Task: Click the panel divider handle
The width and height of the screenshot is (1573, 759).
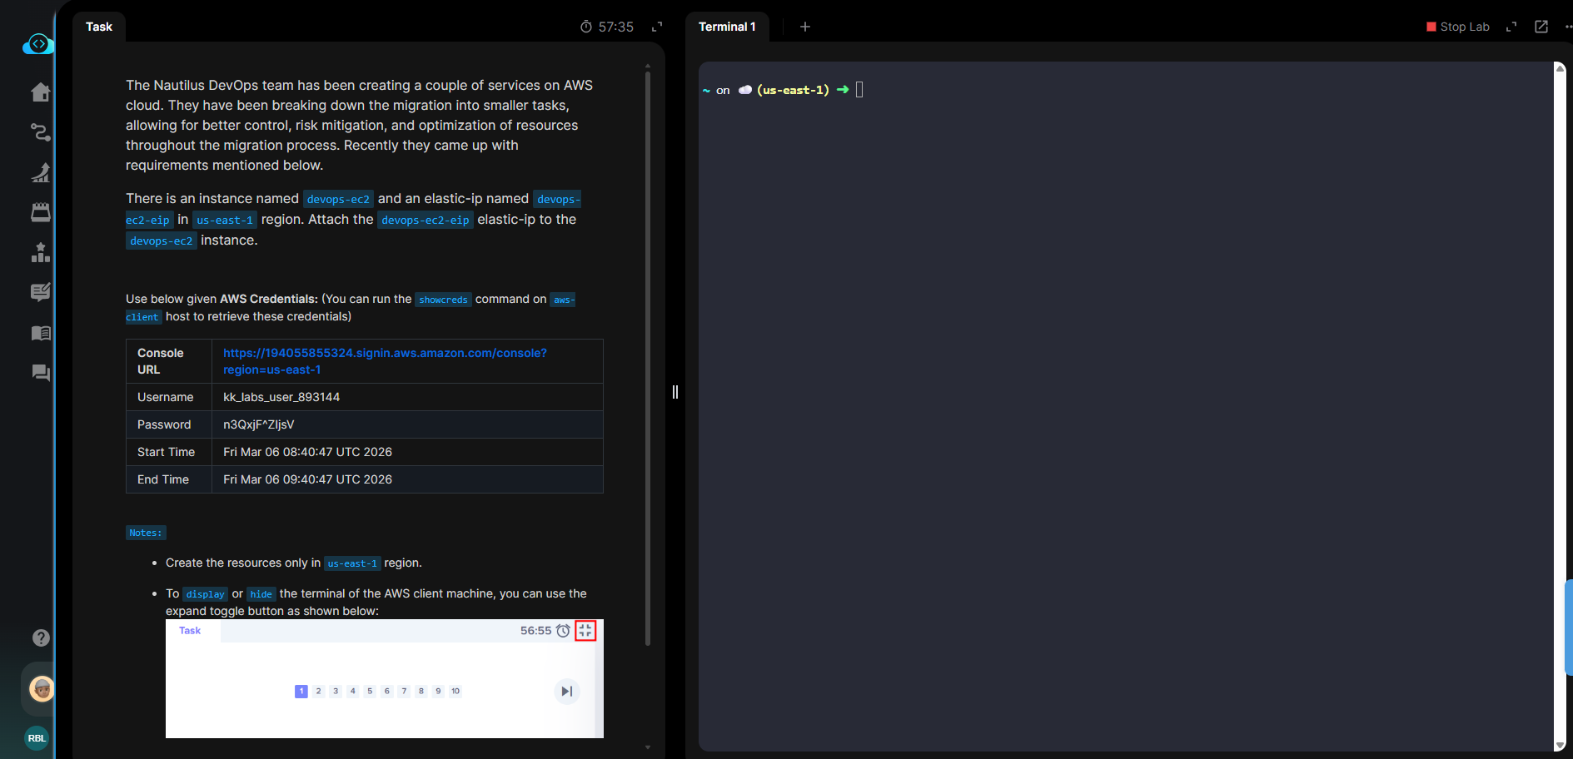Action: pyautogui.click(x=675, y=392)
